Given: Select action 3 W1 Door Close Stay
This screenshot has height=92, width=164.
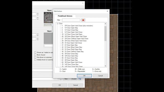Looking at the screenshot, I should [x=70, y=30].
